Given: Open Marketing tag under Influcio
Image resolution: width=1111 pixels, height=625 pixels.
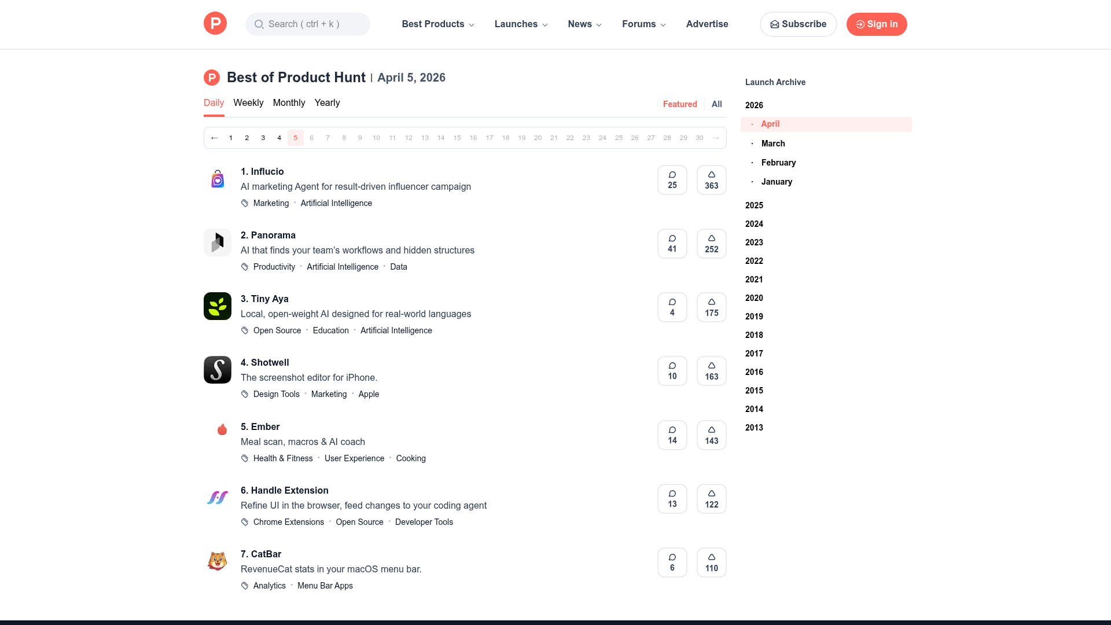Looking at the screenshot, I should (271, 203).
